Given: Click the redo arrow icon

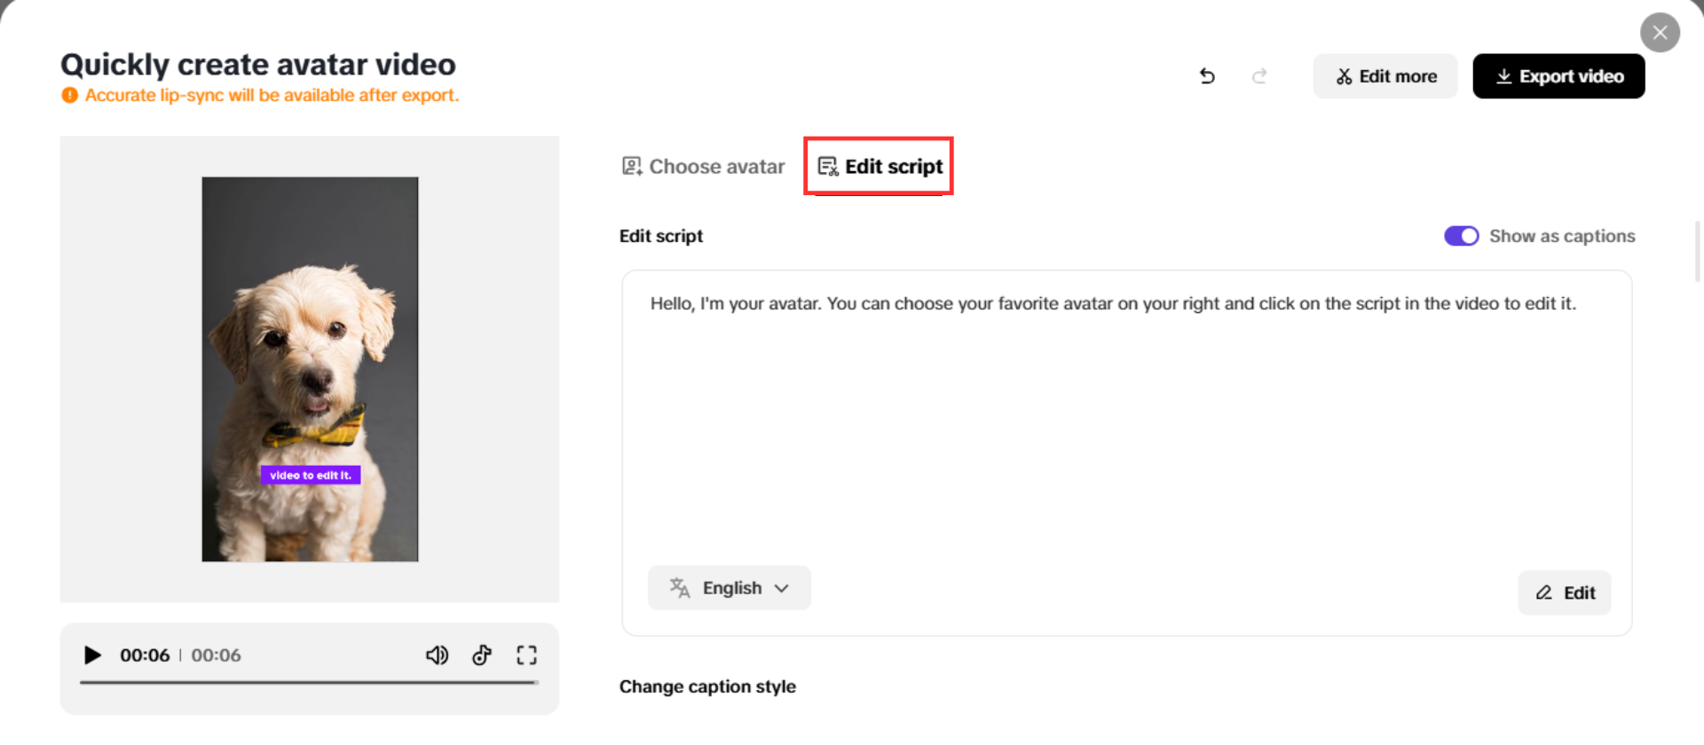Looking at the screenshot, I should 1259,76.
